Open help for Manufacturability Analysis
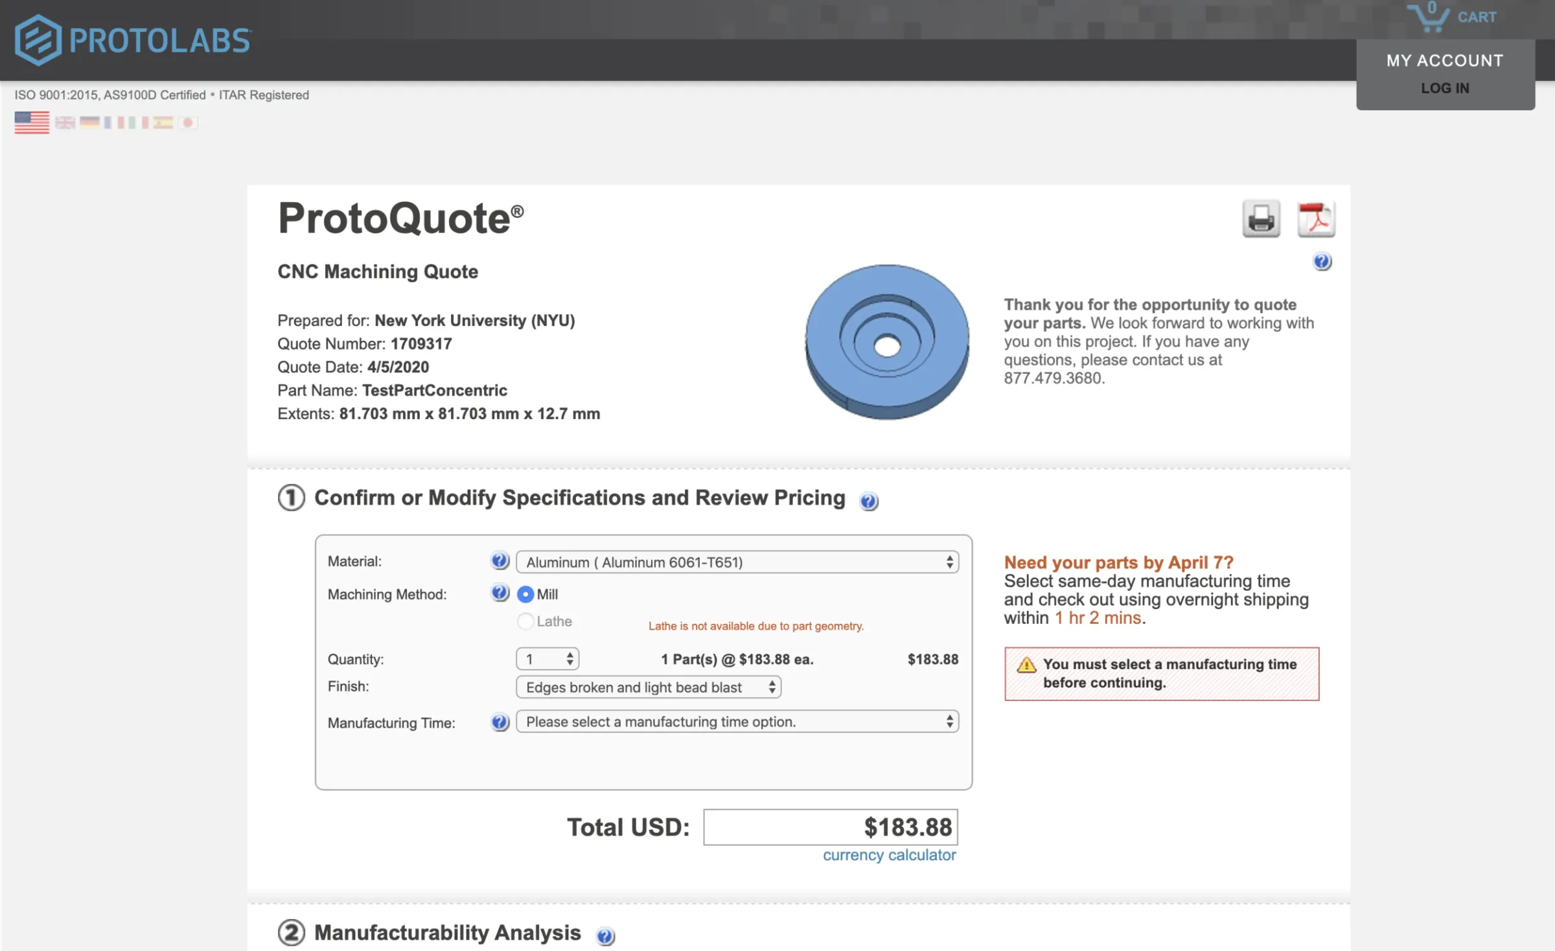Viewport: 1555px width, 951px height. coord(605,936)
